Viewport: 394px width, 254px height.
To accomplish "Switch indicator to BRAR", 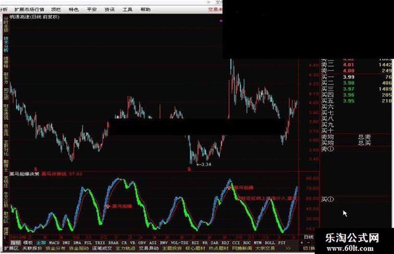I will (x=113, y=243).
